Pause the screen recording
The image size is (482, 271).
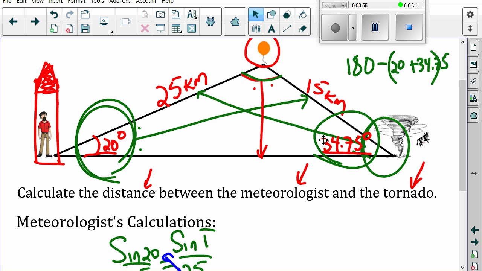375,27
